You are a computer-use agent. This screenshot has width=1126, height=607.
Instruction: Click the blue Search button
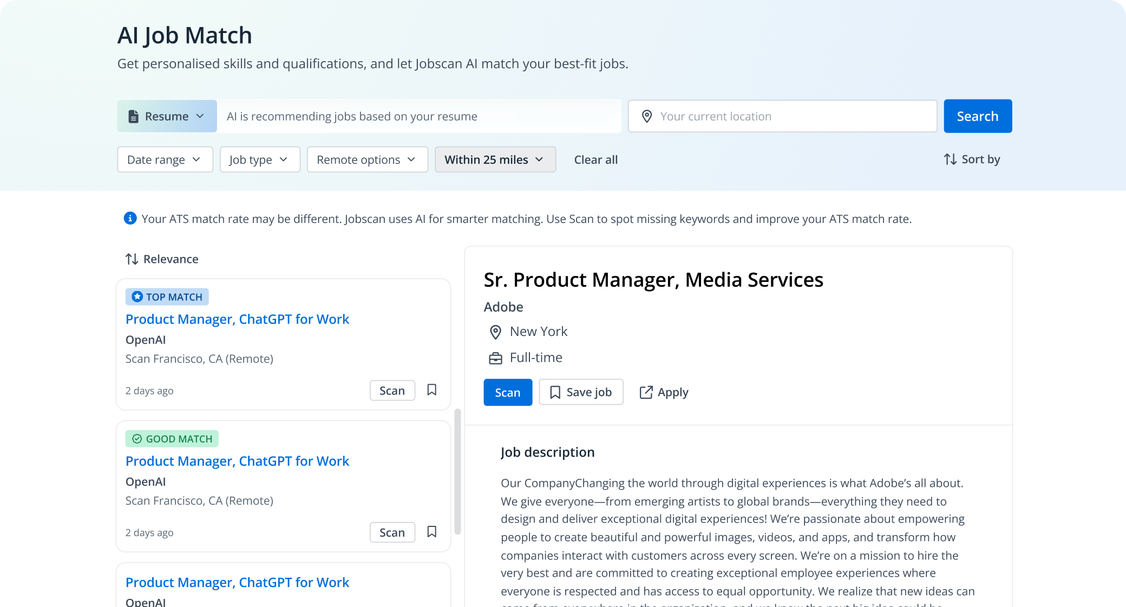pyautogui.click(x=977, y=116)
